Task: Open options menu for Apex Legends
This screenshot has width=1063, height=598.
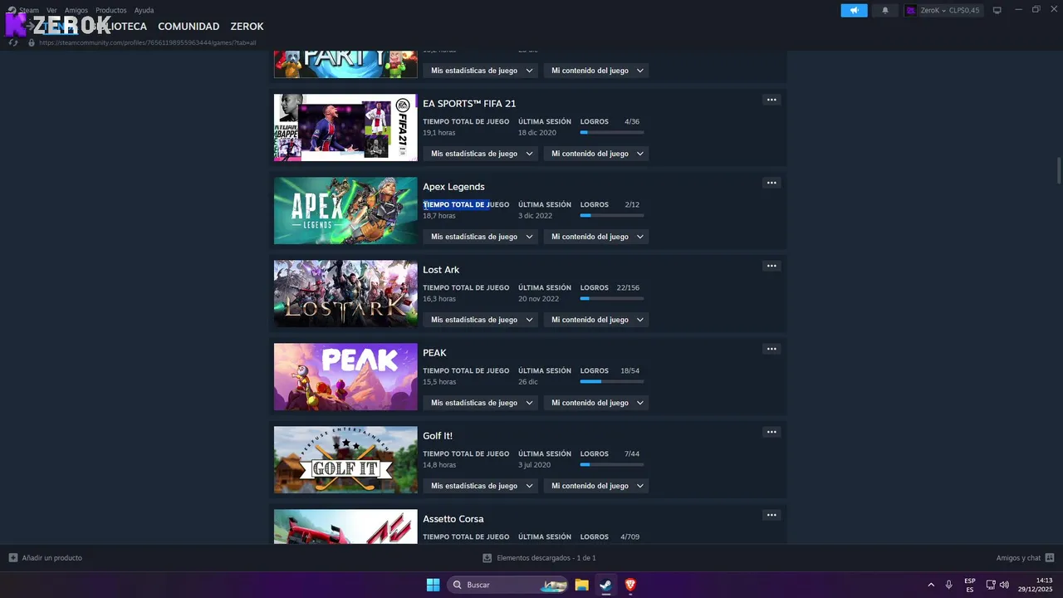Action: (772, 183)
